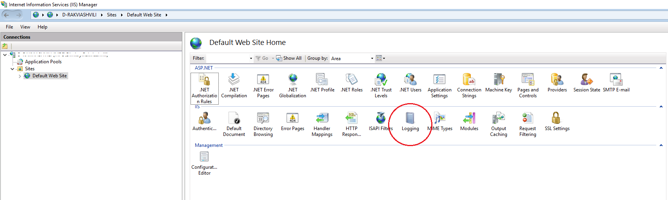The width and height of the screenshot is (668, 200).
Task: Click the Back navigation arrow
Action: coord(6,15)
